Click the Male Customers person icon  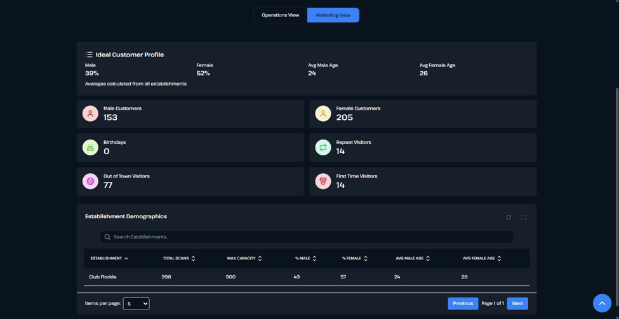90,114
